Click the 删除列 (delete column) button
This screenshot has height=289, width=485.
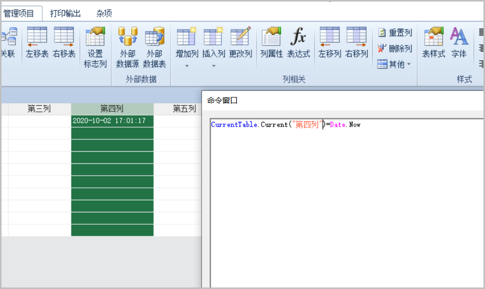tap(394, 49)
